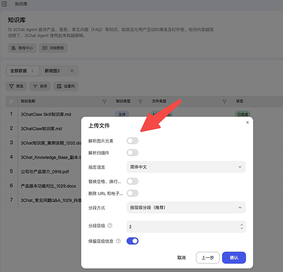
Task: Add a new view with plus icon
Action: pos(72,71)
